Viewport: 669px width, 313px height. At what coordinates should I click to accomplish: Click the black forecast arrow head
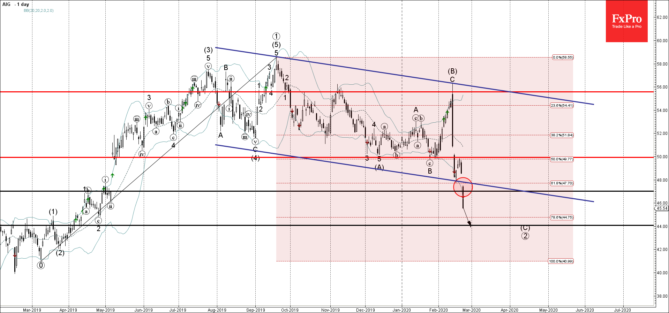coord(469,223)
